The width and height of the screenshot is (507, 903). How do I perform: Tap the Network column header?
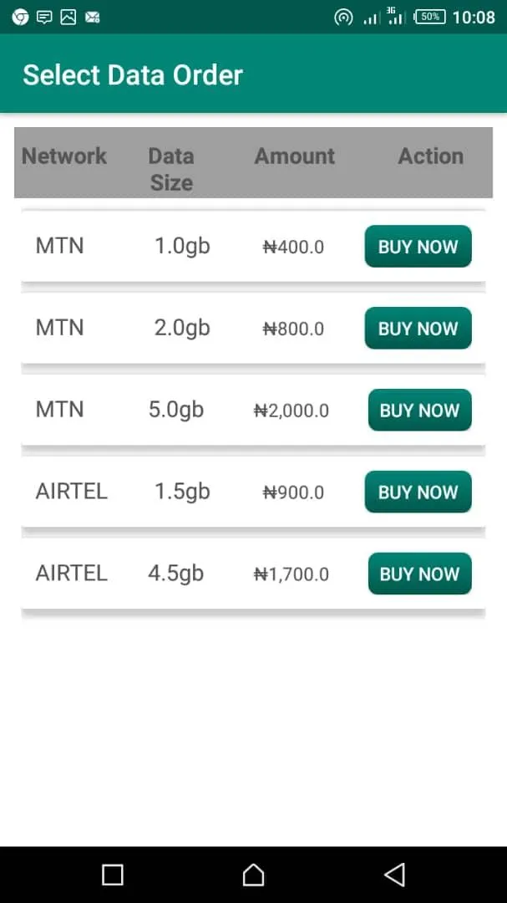(64, 156)
